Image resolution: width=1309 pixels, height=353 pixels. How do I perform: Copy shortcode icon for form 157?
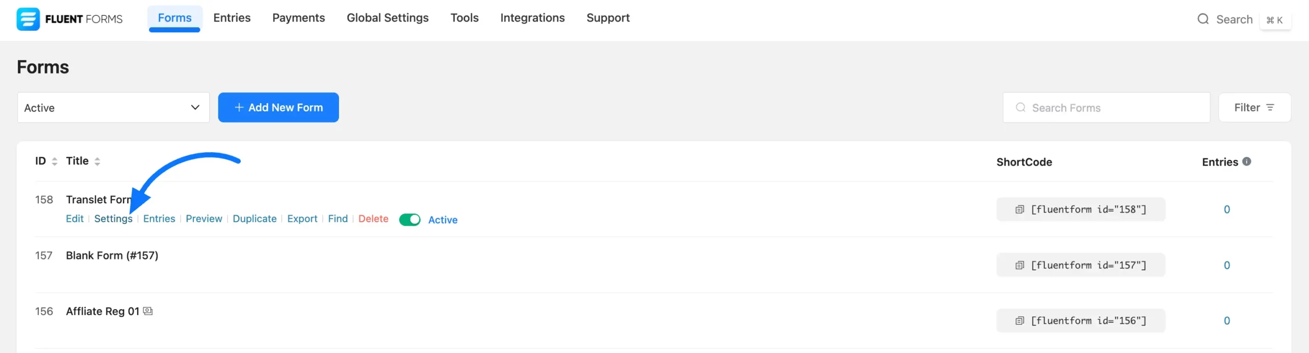[1019, 265]
